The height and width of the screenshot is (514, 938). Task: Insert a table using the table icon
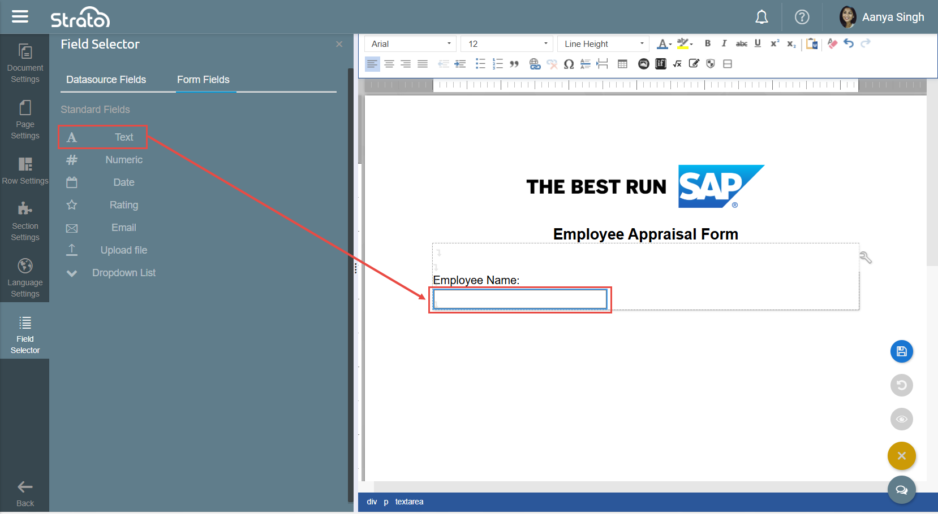click(622, 64)
